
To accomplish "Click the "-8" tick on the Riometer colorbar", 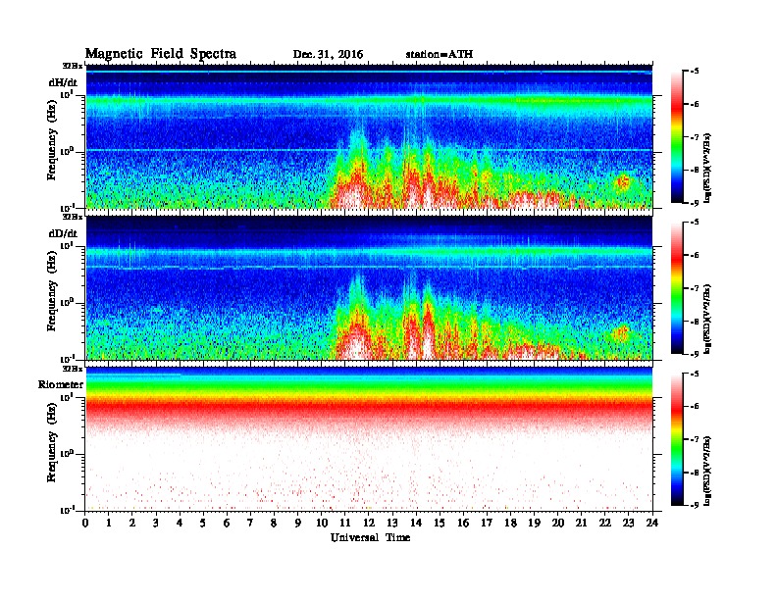I will pos(695,473).
